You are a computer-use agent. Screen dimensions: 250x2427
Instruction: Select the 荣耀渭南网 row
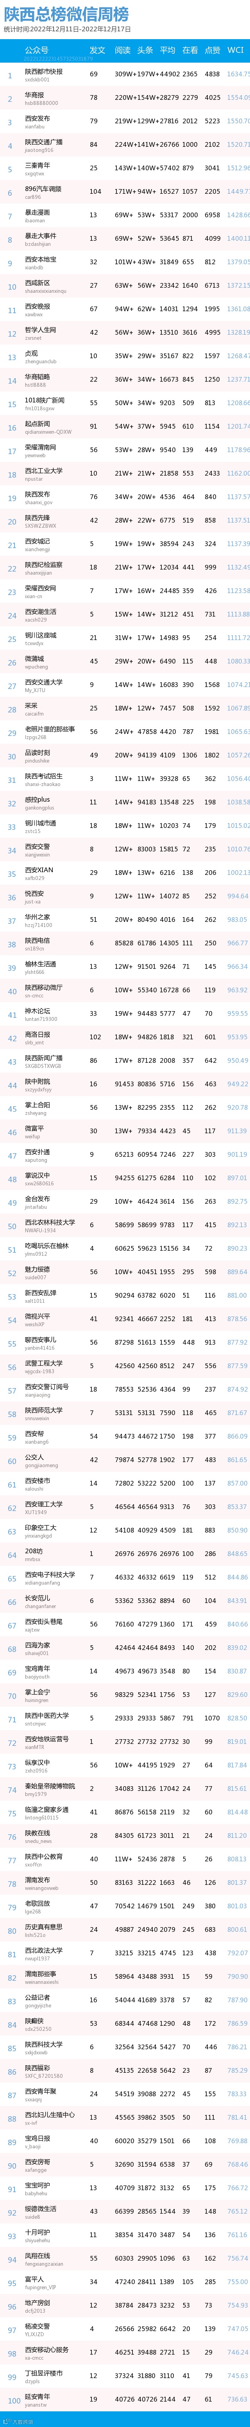125,449
